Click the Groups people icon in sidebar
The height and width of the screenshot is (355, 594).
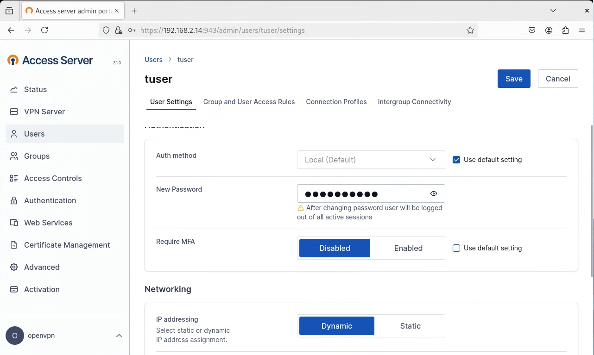click(x=14, y=156)
